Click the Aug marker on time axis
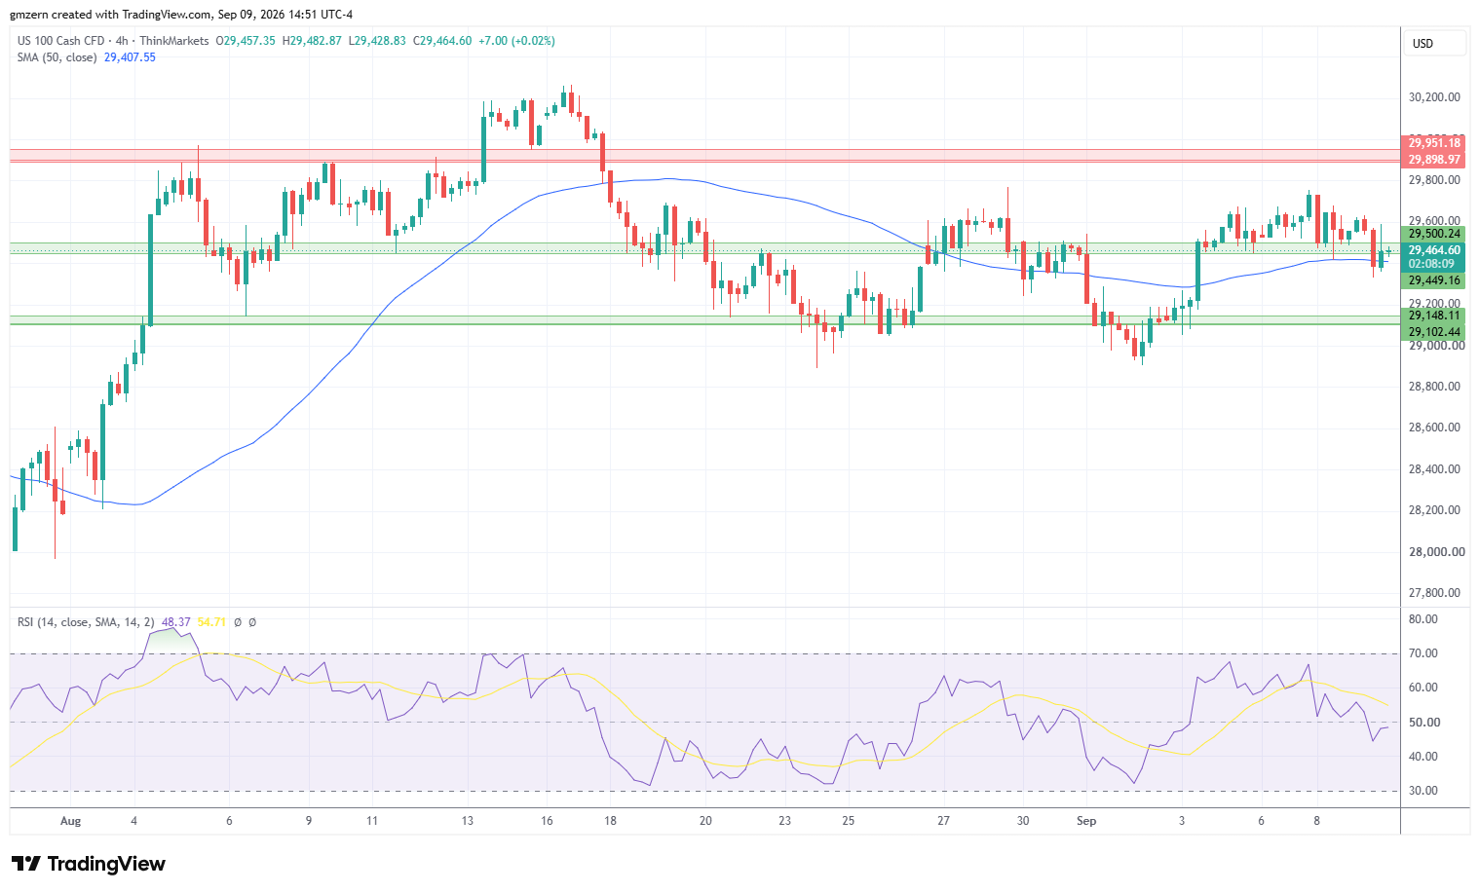The height and width of the screenshot is (893, 1480). click(70, 821)
